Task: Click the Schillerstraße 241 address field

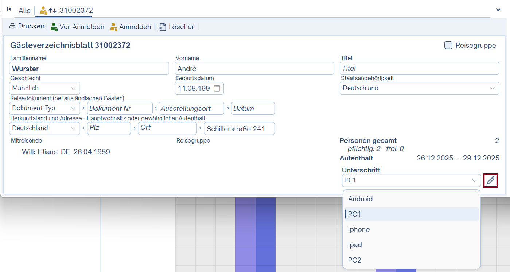Action: pos(239,129)
